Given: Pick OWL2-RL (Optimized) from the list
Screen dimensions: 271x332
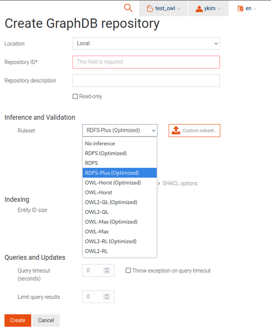Looking at the screenshot, I should pos(111,241).
